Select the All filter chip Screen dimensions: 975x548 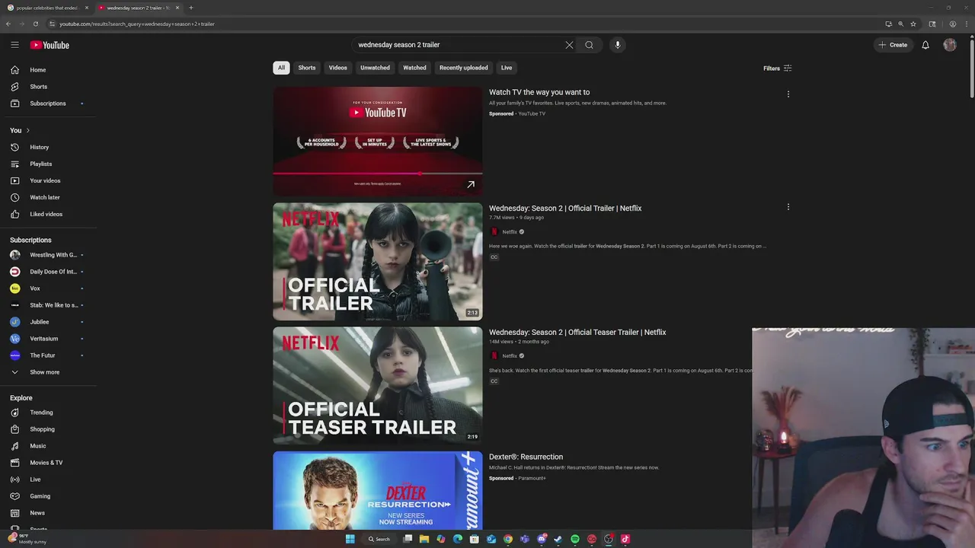click(x=281, y=68)
